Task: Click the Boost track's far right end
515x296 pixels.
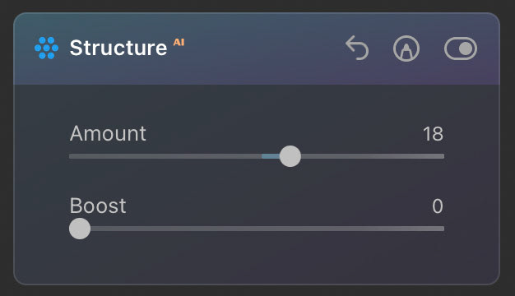Action: click(x=442, y=229)
